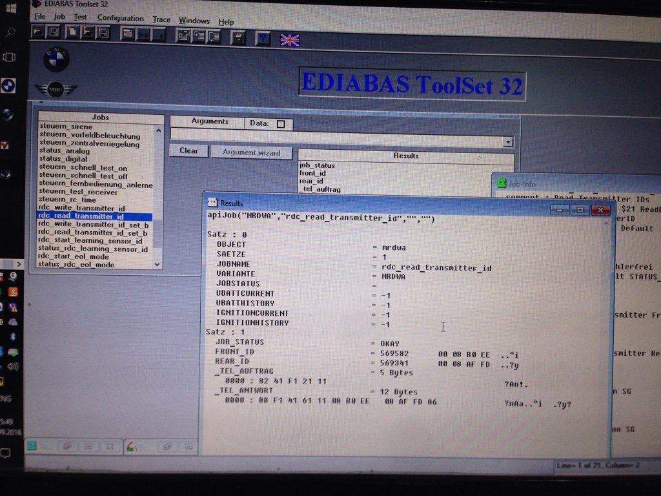Open the Windows Start button
The height and width of the screenshot is (496, 661).
click(x=11, y=8)
